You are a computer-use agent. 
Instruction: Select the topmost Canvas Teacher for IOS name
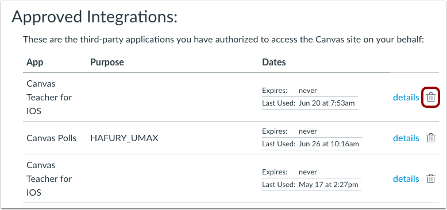[x=49, y=98]
